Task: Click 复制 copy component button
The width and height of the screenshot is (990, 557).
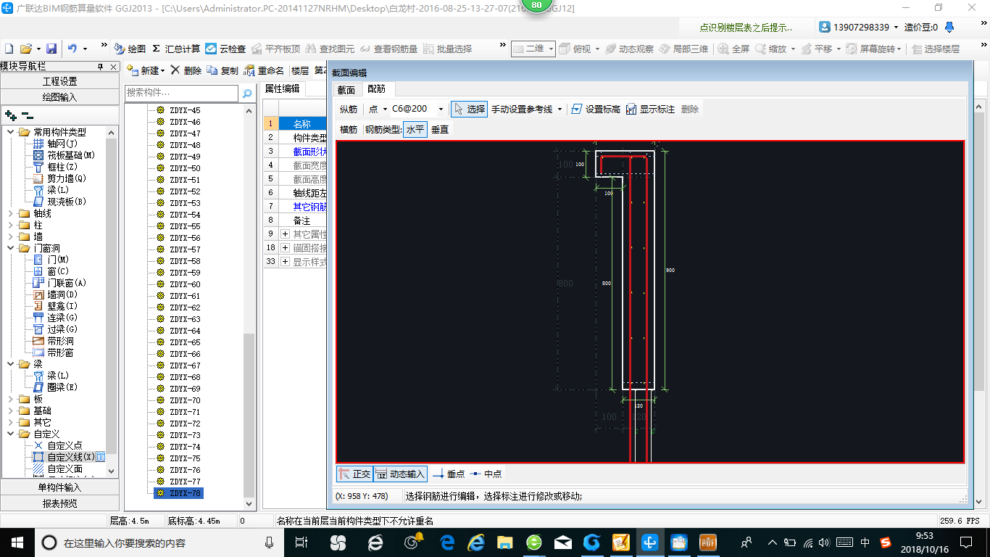Action: pyautogui.click(x=222, y=70)
